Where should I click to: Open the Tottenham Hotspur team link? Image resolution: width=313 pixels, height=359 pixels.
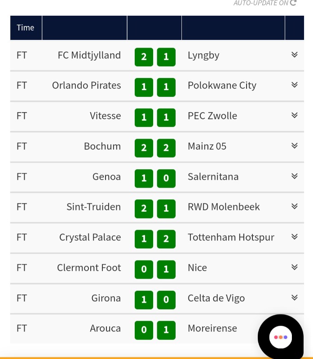(x=231, y=237)
